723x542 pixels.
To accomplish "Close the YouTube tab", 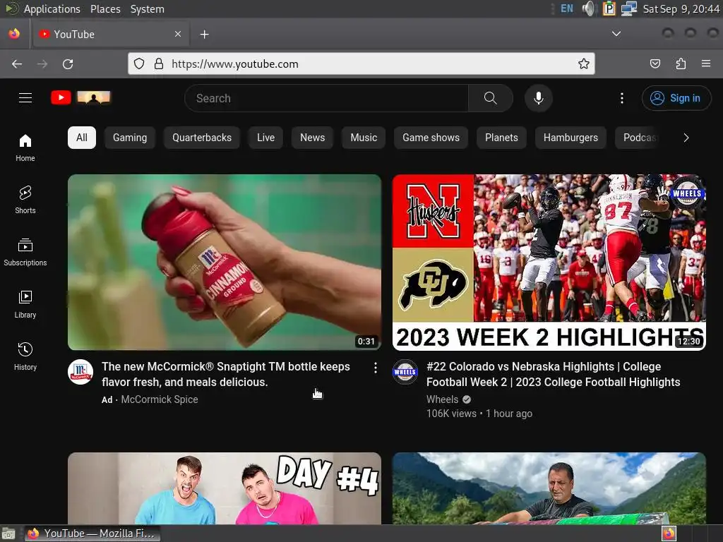I will tap(178, 34).
